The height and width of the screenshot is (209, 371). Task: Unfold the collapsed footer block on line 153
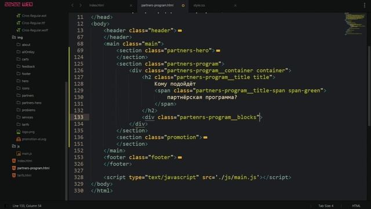[180, 157]
